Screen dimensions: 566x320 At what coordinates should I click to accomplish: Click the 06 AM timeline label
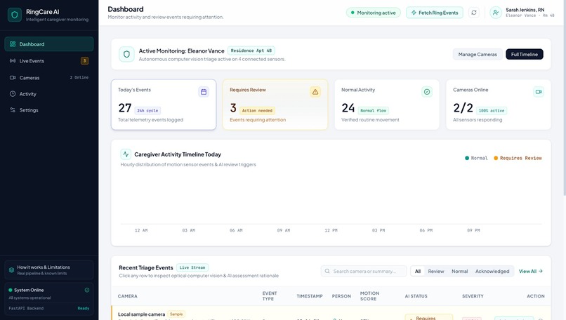236,230
